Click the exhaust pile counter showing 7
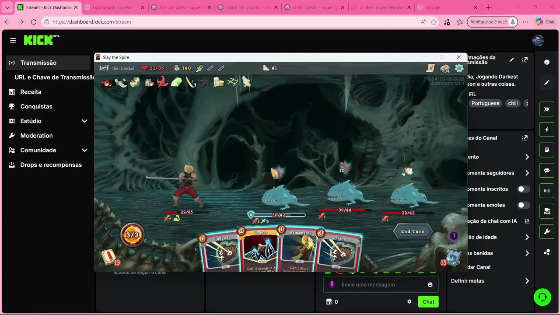 pyautogui.click(x=454, y=236)
